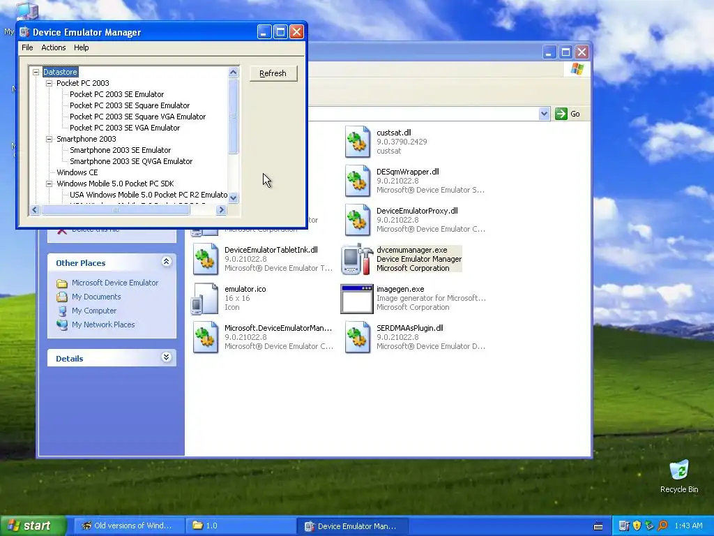Collapse the Other Places panel
The image size is (714, 536).
[166, 262]
